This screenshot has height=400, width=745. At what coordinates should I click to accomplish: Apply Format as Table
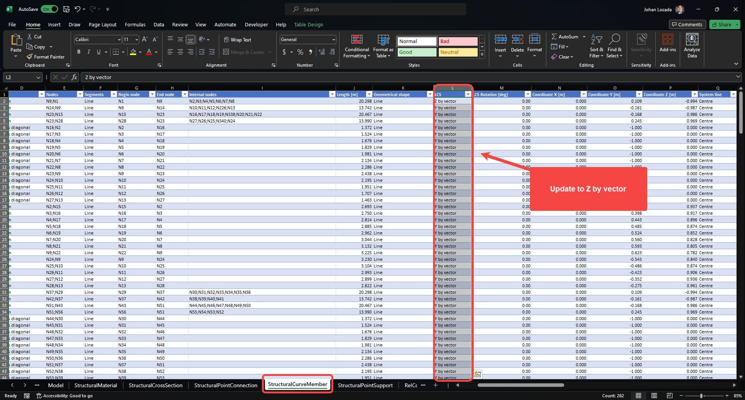[x=383, y=46]
